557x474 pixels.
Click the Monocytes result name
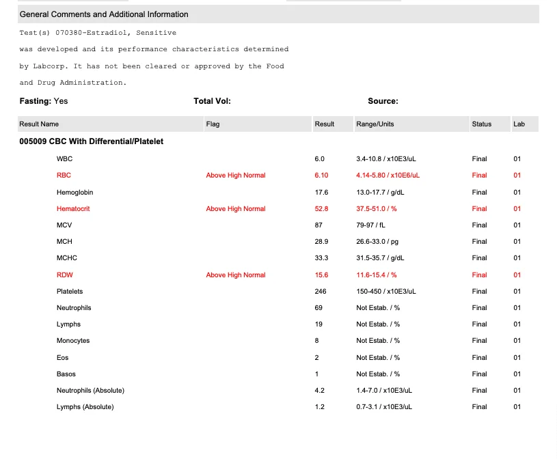73,341
